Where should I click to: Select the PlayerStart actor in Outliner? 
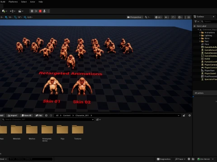[x=209, y=71]
